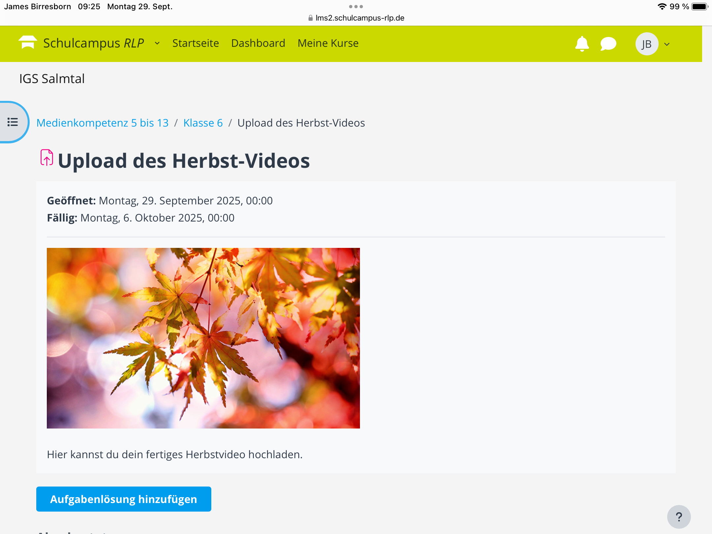Viewport: 712px width, 534px height.
Task: Expand the Schulcampus RLP dropdown arrow
Action: 157,43
